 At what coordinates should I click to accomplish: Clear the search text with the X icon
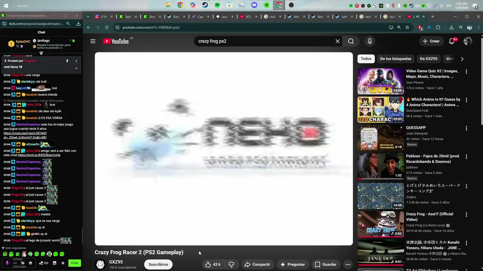(x=338, y=41)
